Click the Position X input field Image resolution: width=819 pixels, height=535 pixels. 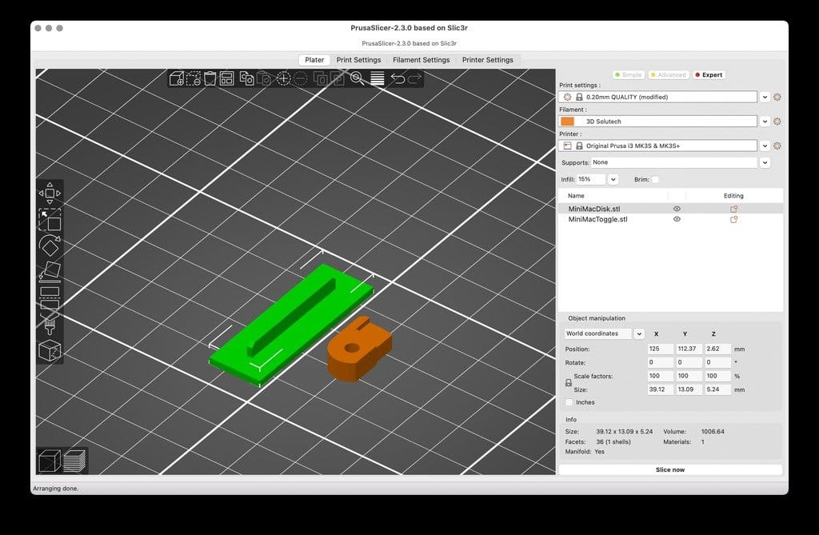tap(660, 349)
